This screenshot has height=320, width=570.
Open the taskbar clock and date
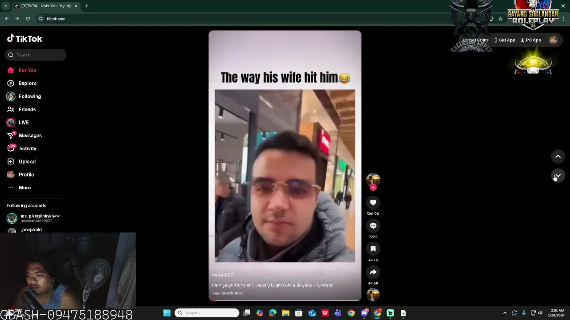click(556, 313)
